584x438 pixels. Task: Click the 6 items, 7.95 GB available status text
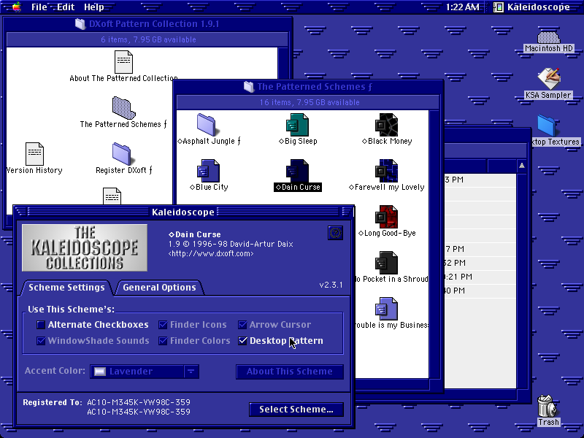point(148,39)
